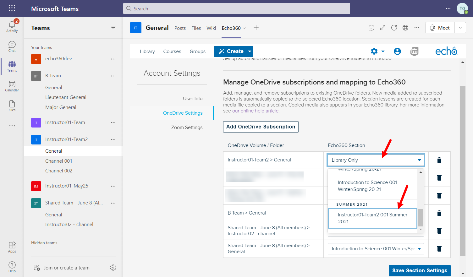Viewport: 473px width, 277px height.
Task: Select Lieutenant General channel
Action: [66, 97]
